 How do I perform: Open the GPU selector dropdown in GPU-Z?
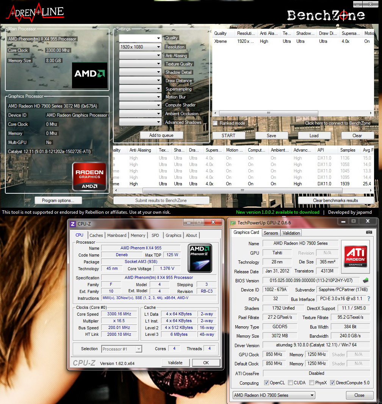coord(274,395)
